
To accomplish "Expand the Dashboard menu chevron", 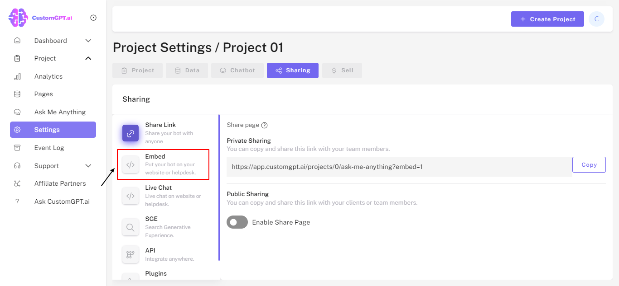I will pos(88,41).
